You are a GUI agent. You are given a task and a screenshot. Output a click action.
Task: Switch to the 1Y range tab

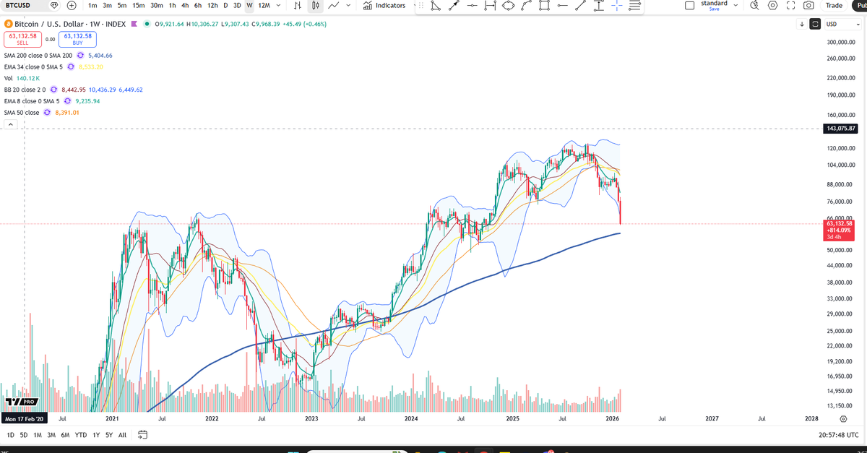(x=95, y=435)
